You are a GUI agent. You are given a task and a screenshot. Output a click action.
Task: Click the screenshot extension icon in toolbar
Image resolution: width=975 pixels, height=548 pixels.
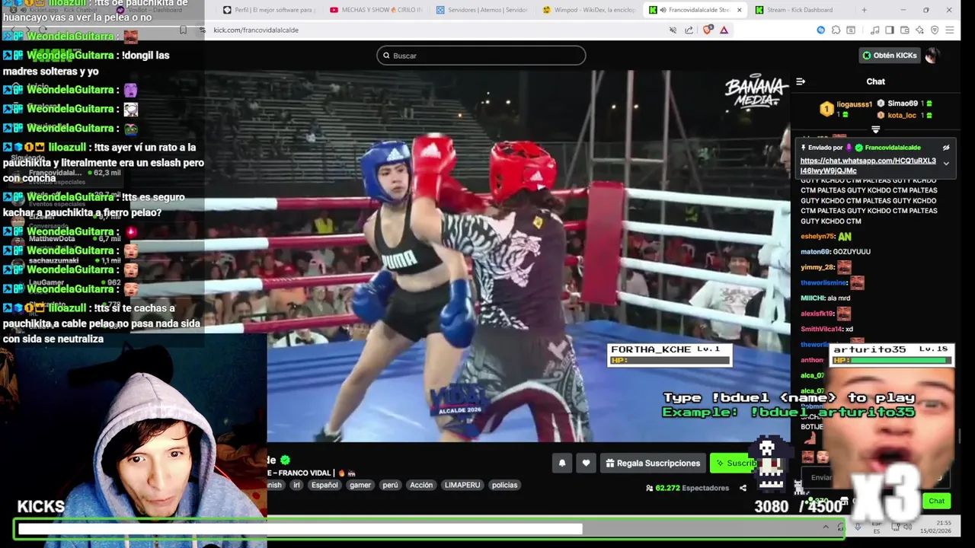[x=851, y=30]
